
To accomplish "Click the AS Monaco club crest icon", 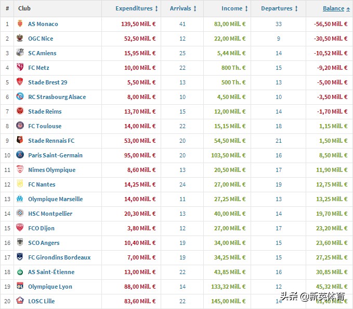I will (20, 24).
